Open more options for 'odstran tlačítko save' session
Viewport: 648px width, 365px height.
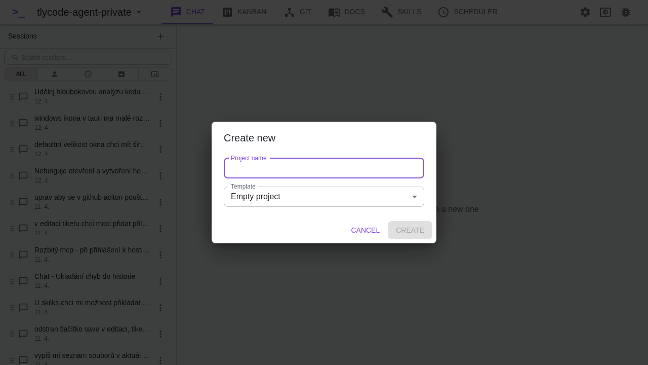pyautogui.click(x=160, y=334)
